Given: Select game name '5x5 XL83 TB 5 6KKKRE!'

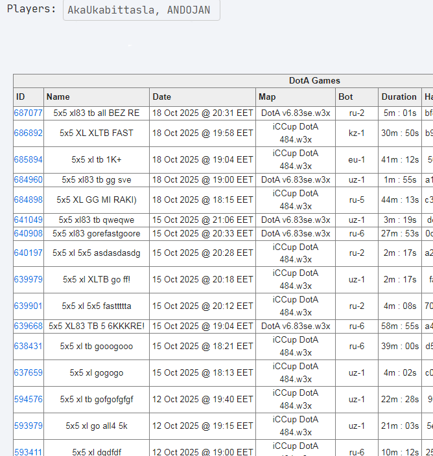Looking at the screenshot, I should pos(97,326).
